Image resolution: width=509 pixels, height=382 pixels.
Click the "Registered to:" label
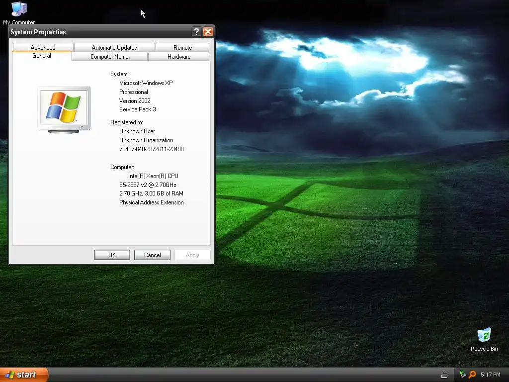[127, 122]
